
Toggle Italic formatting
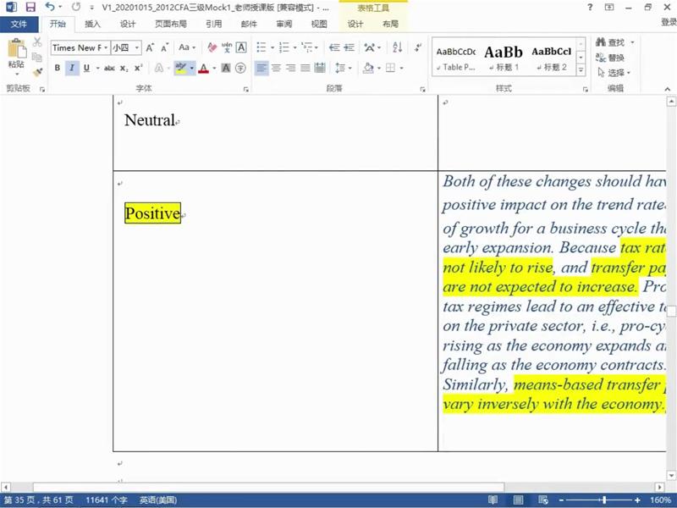click(72, 68)
